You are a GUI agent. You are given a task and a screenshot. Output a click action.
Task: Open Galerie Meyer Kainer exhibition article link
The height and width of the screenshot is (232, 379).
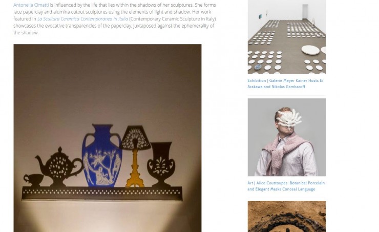click(x=285, y=83)
